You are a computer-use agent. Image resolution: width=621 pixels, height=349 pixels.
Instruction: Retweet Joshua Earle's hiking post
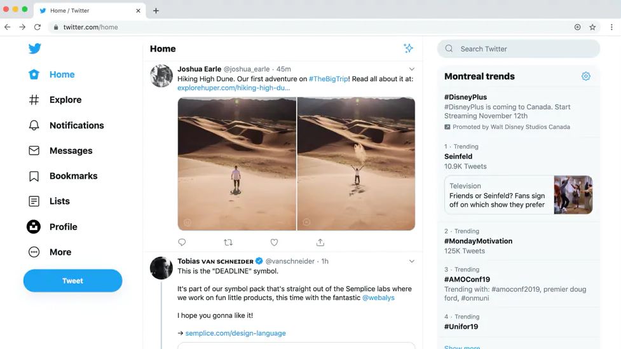coord(228,242)
